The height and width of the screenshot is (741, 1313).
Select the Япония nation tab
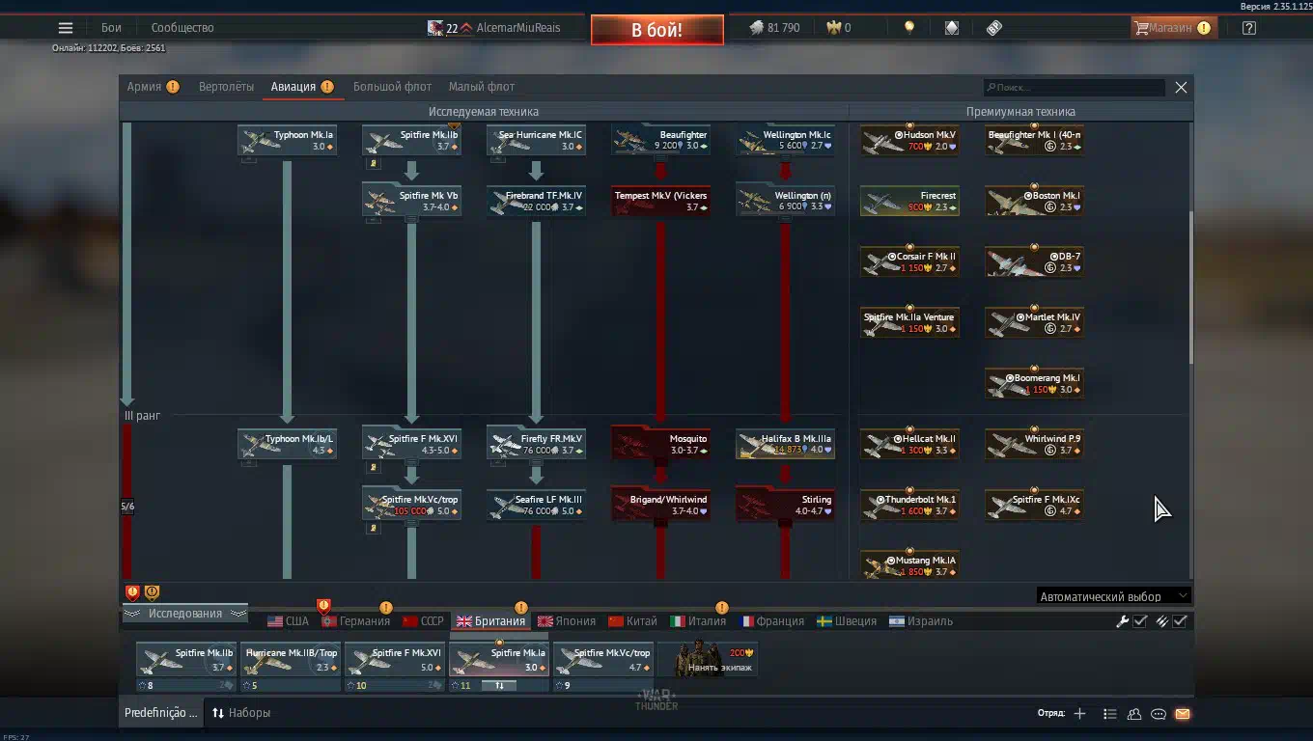[567, 621]
